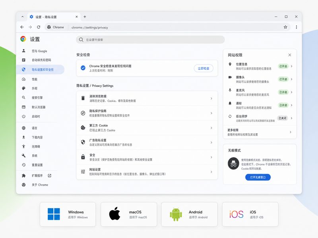Expand the 第三方 Cookie row chevron
Viewport: 318px width, 238px height.
(x=211, y=128)
